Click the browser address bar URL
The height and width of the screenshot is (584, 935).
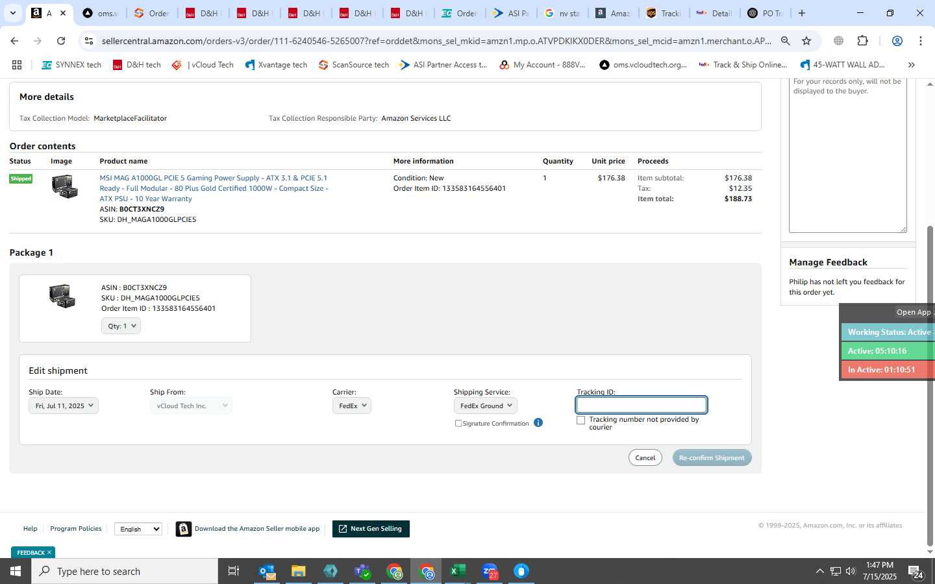436,41
